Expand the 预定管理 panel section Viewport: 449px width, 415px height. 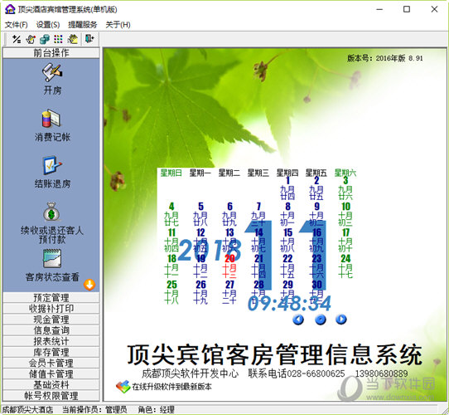pos(51,297)
